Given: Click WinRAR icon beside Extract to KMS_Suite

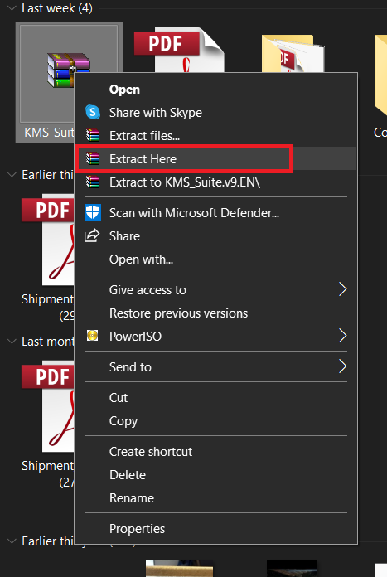Looking at the screenshot, I should 93,182.
